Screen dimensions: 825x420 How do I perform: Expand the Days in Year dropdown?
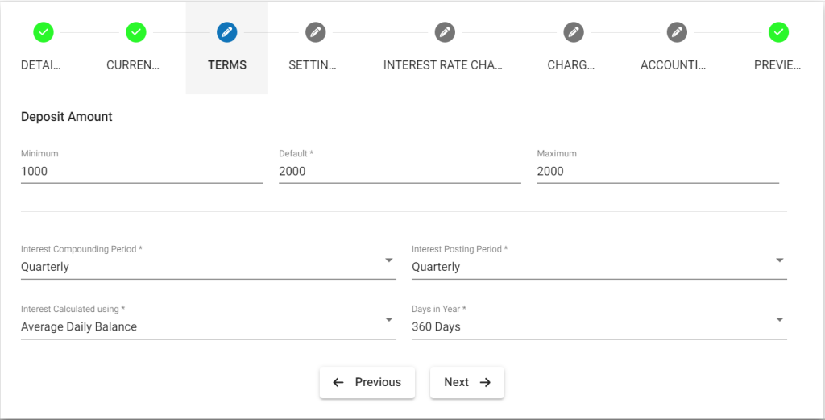pos(599,321)
